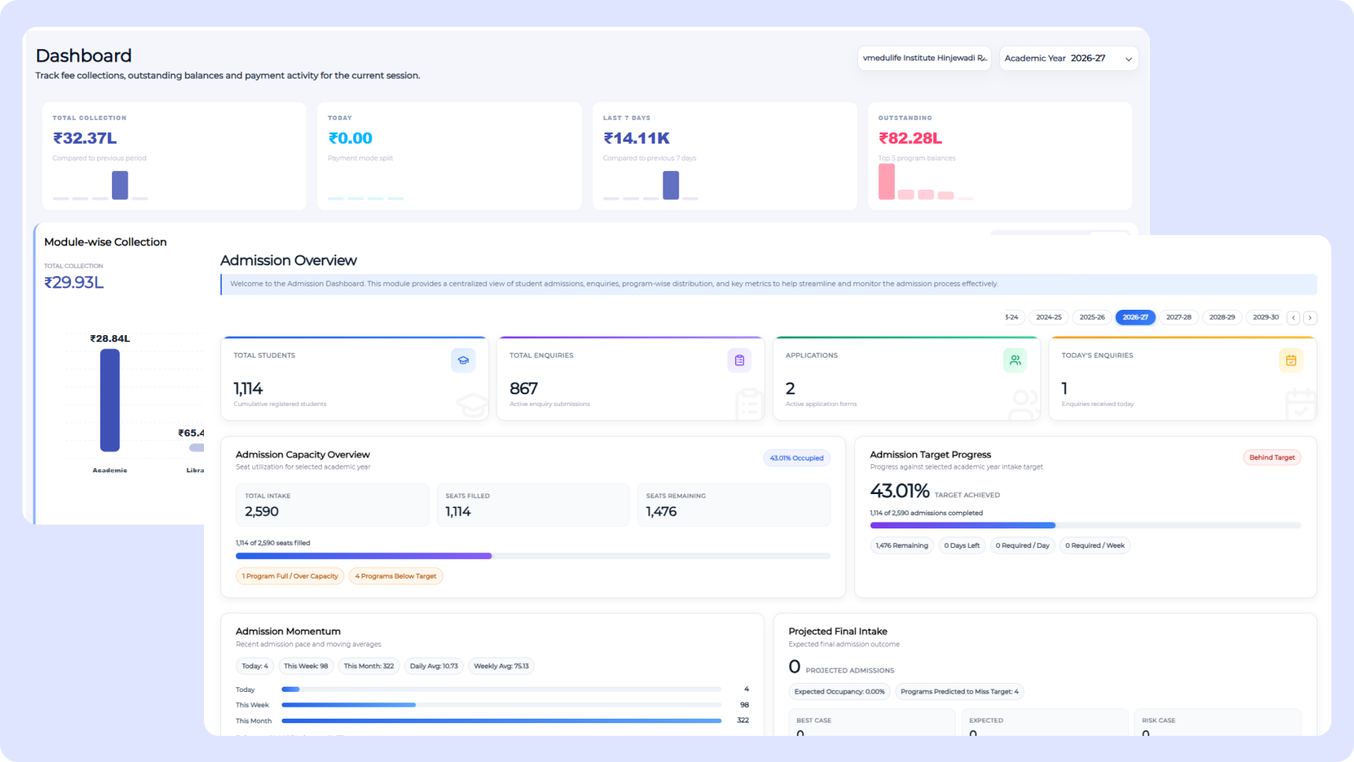Click the 43.01% Occupied badge
This screenshot has width=1354, height=762.
click(x=797, y=458)
